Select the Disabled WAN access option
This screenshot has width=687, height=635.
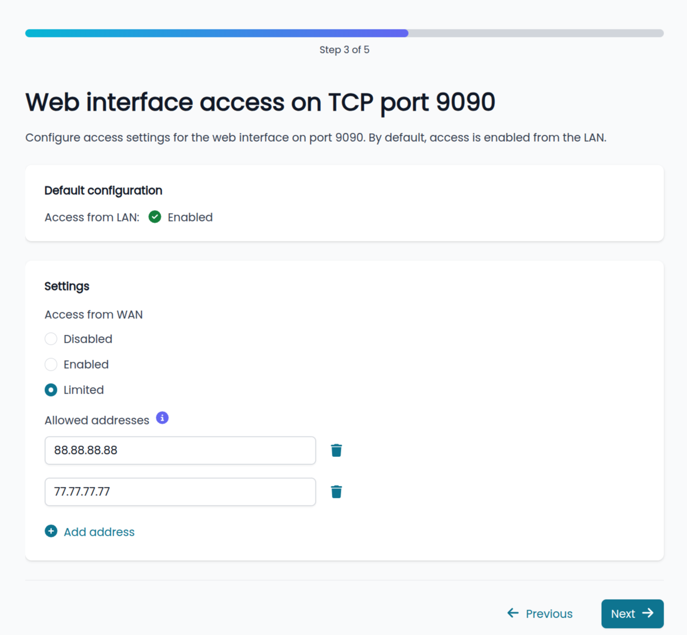point(51,339)
